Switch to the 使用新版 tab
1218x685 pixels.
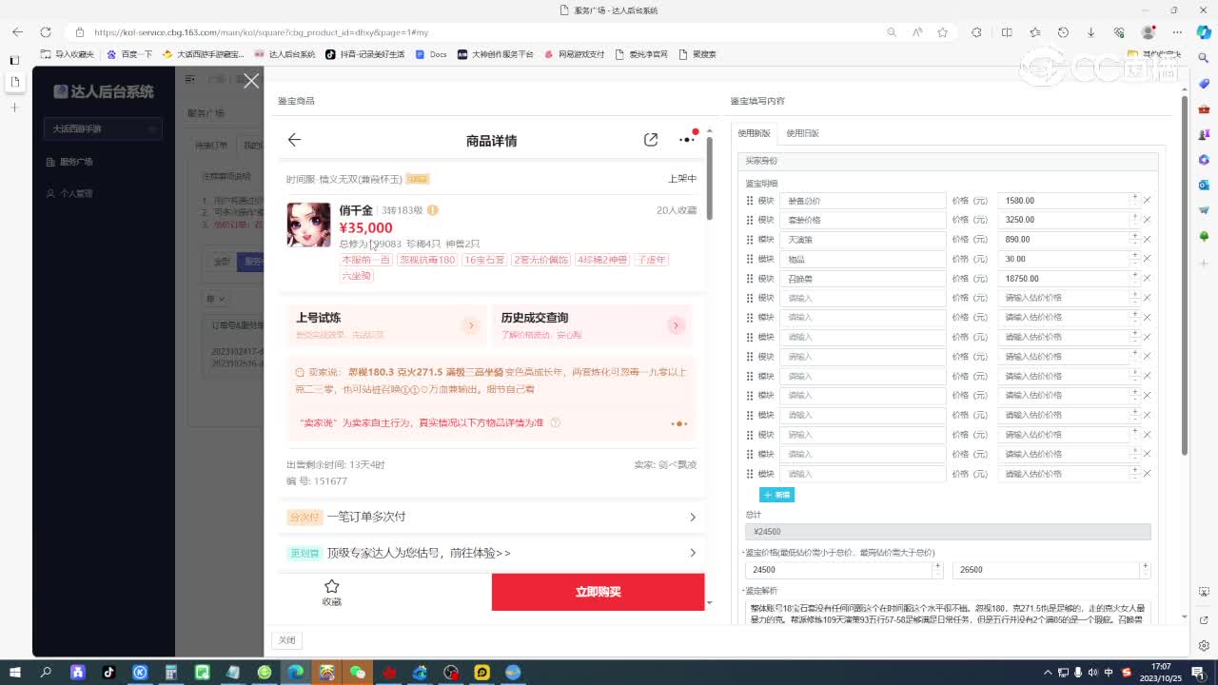click(755, 133)
